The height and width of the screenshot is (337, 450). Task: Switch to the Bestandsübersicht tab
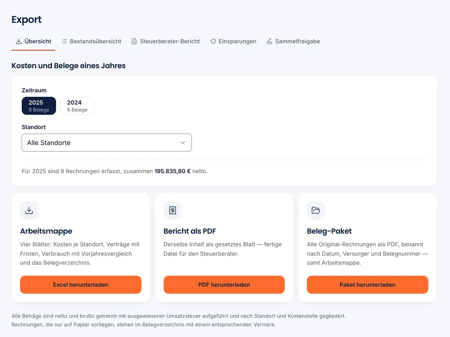point(91,41)
